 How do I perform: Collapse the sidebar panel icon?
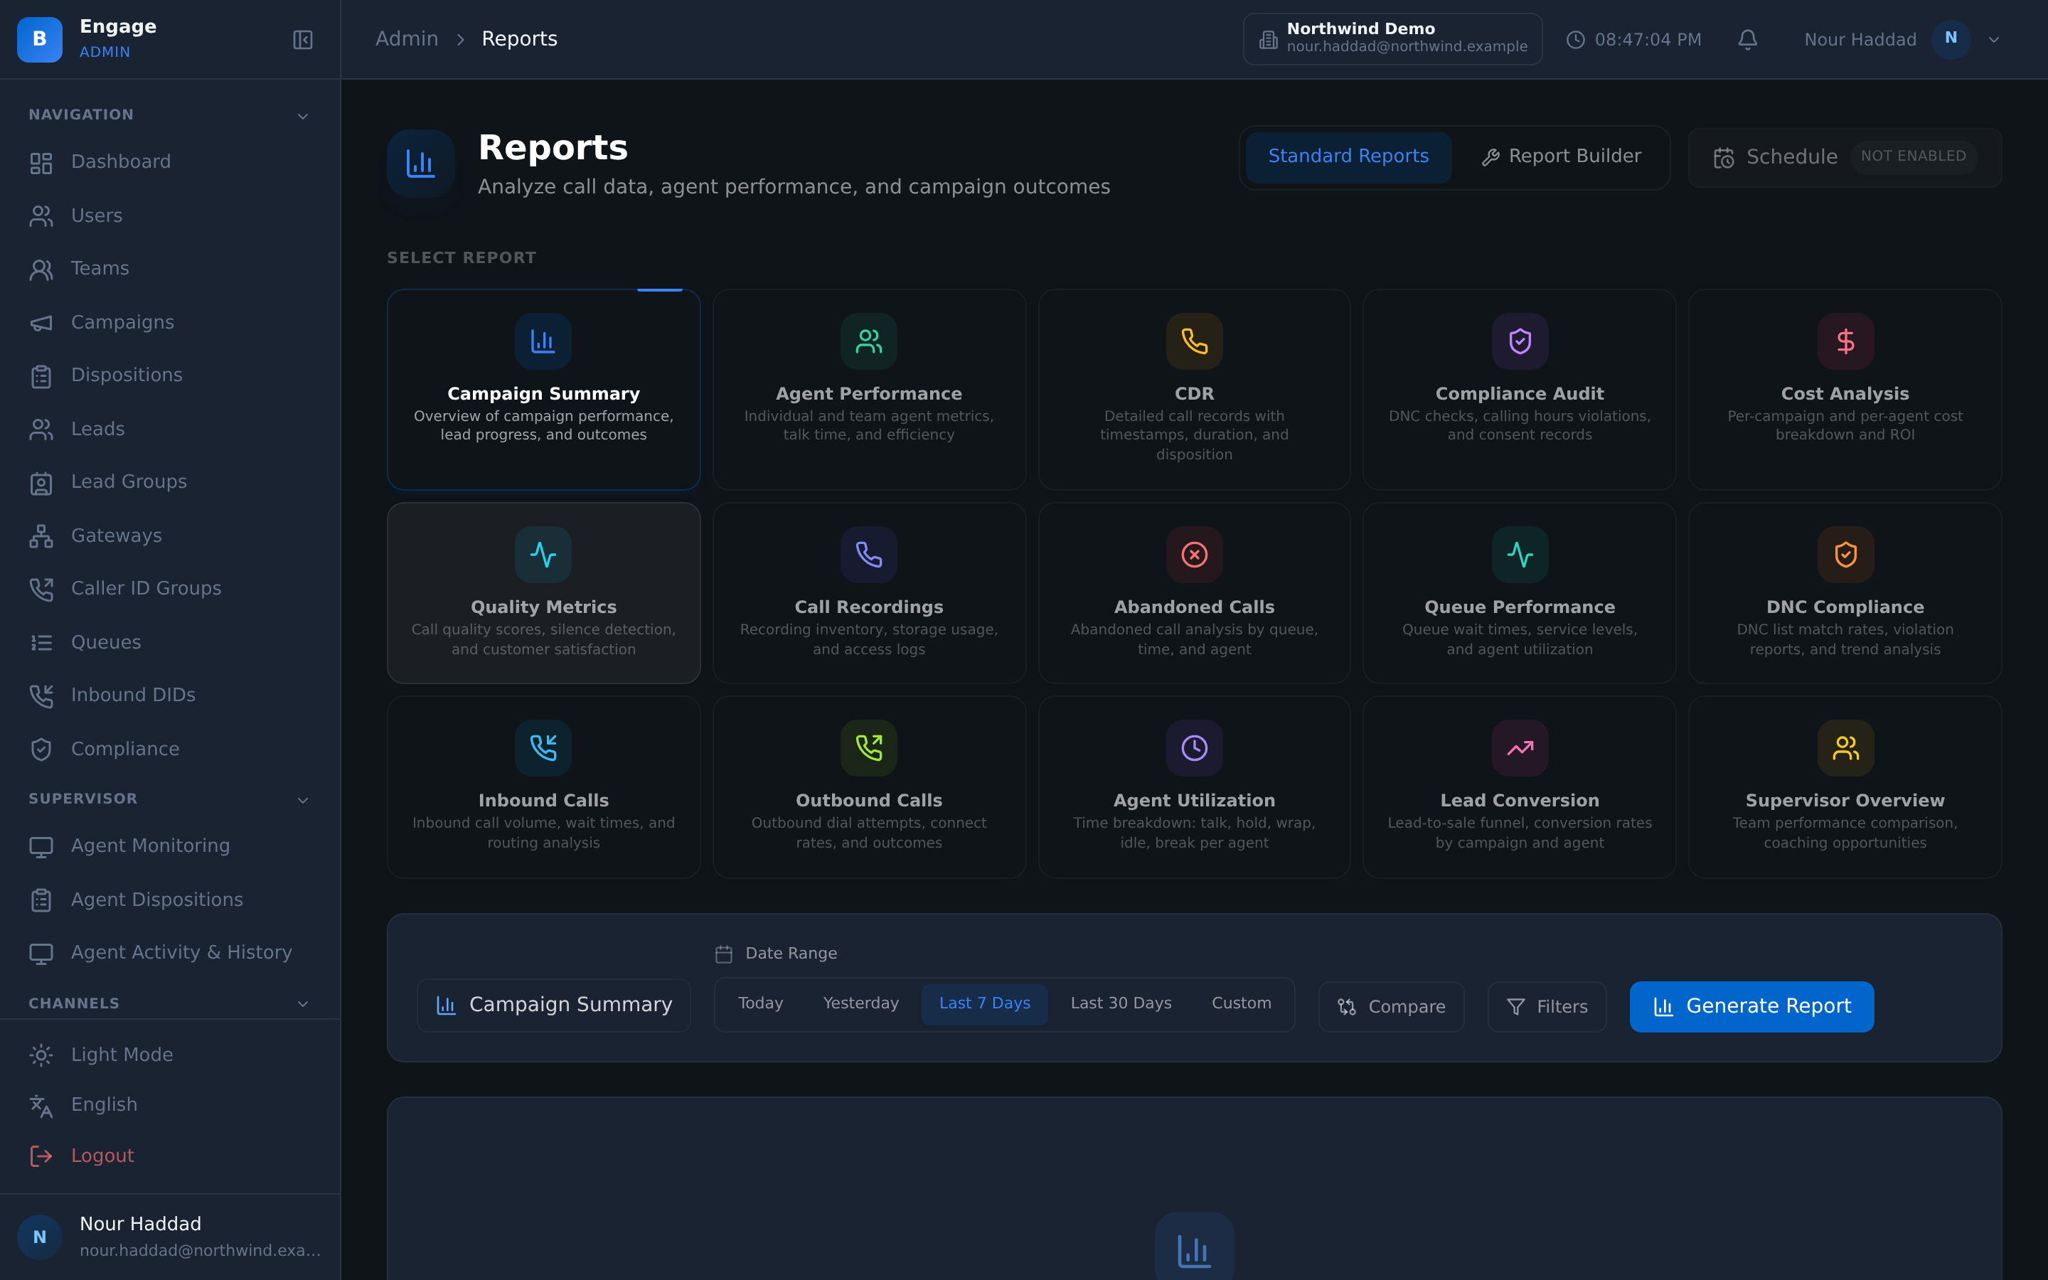tap(303, 40)
